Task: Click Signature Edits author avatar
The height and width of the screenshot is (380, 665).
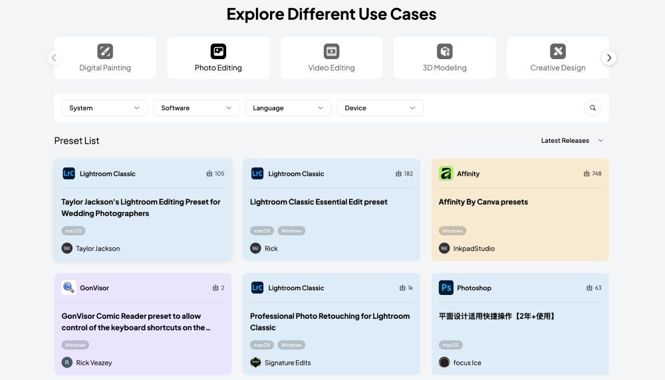Action: coord(255,363)
